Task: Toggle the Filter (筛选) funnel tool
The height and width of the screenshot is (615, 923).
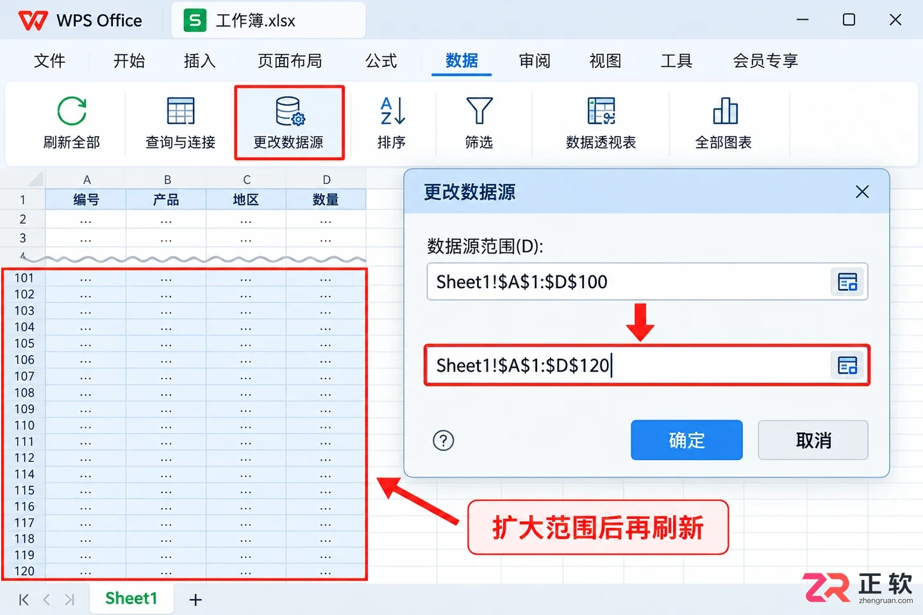Action: click(479, 124)
